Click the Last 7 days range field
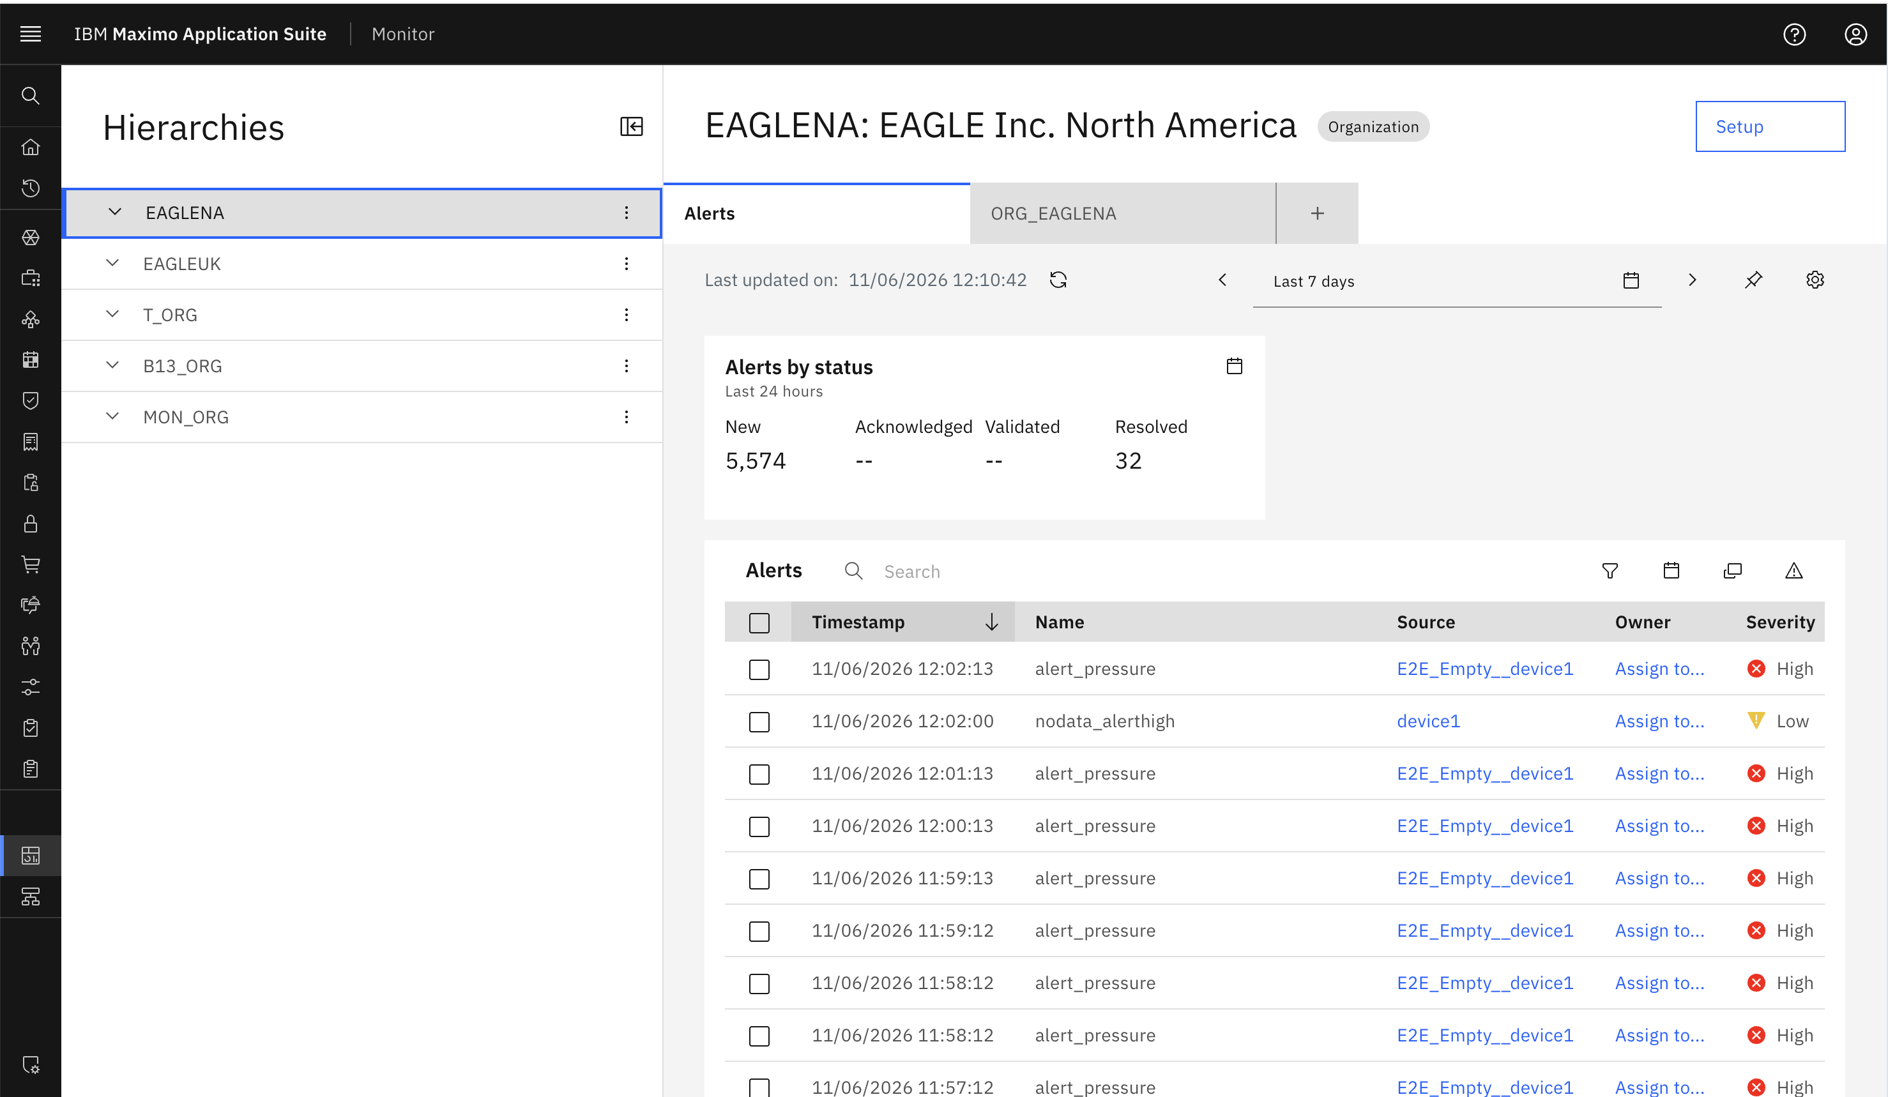This screenshot has height=1097, width=1888. (1456, 281)
